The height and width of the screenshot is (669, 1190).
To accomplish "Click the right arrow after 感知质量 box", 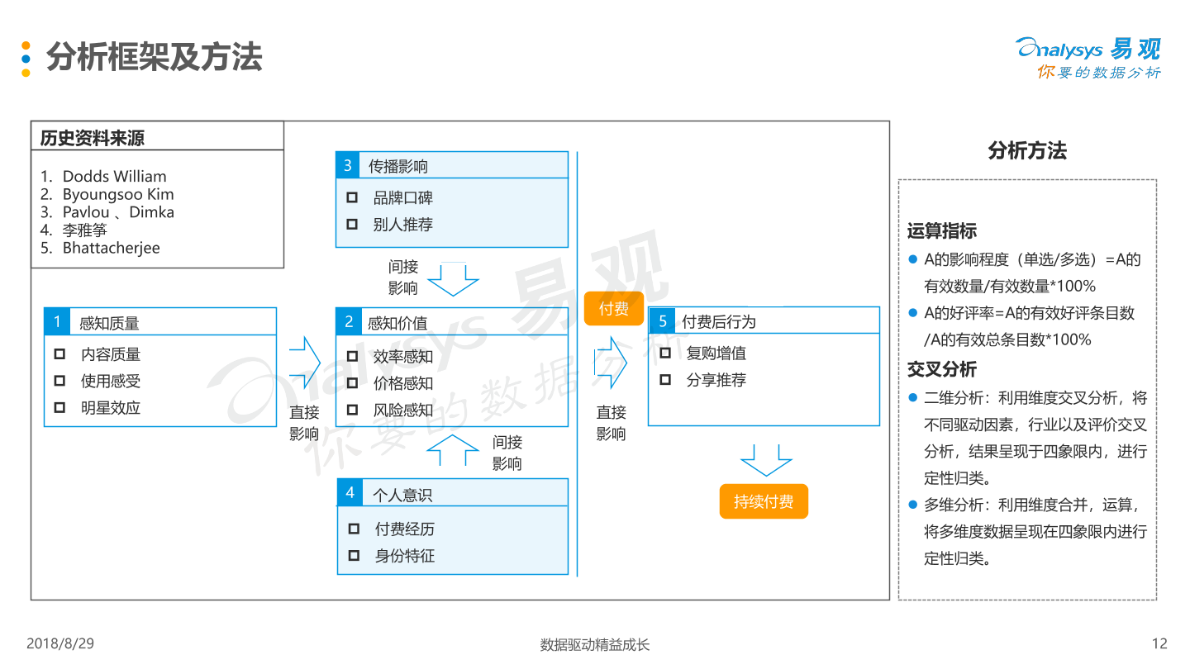I will pos(304,363).
